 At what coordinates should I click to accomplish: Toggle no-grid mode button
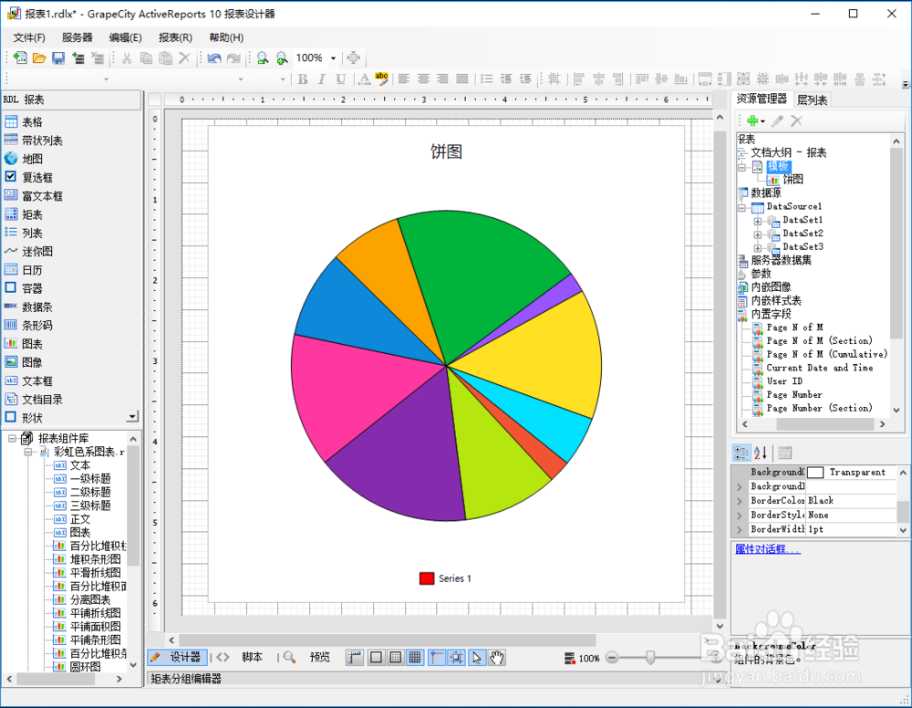click(377, 658)
